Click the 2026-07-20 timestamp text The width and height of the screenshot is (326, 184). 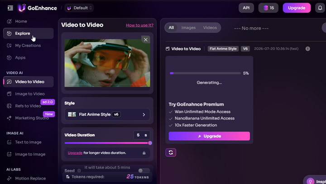click(x=276, y=48)
